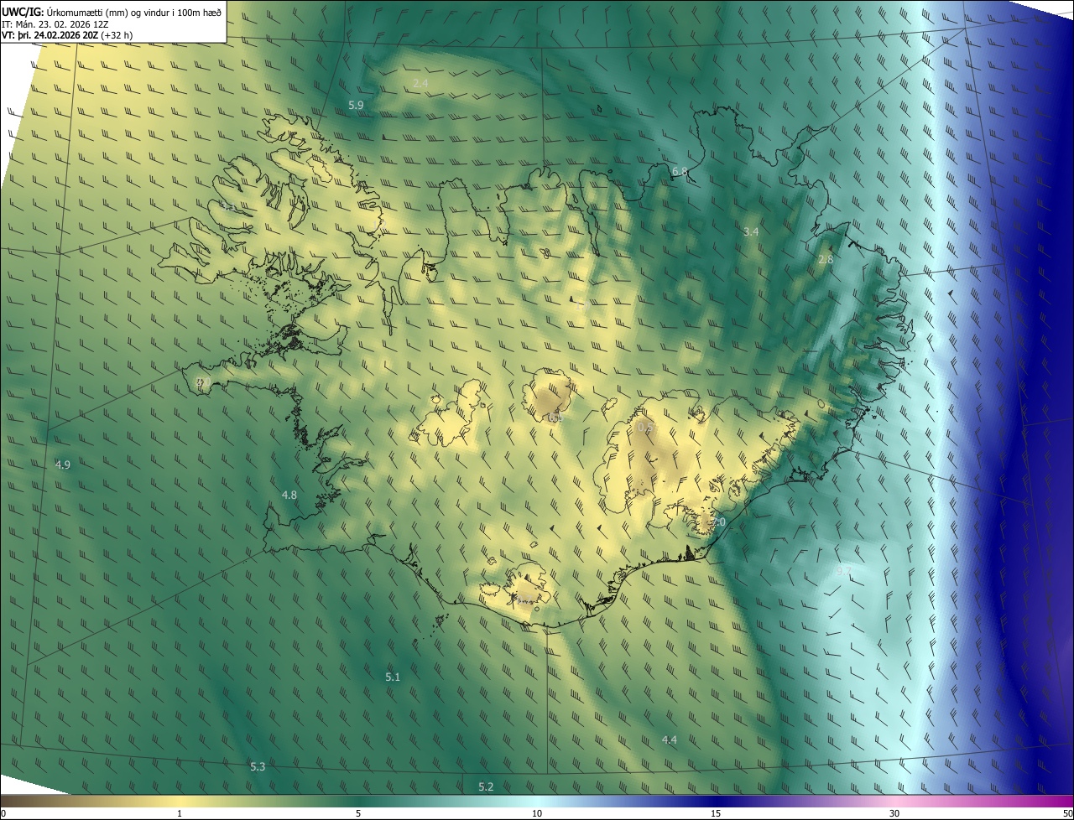Click the 3.4 value label on the map
1074x820 pixels.
coord(751,231)
